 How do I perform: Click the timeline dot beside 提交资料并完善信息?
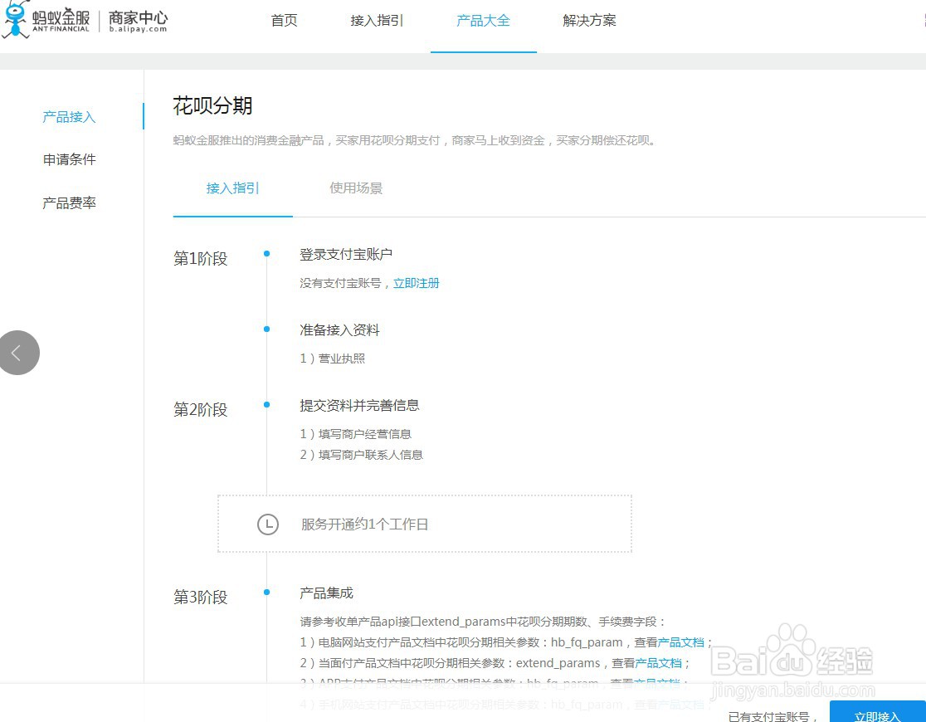click(267, 405)
